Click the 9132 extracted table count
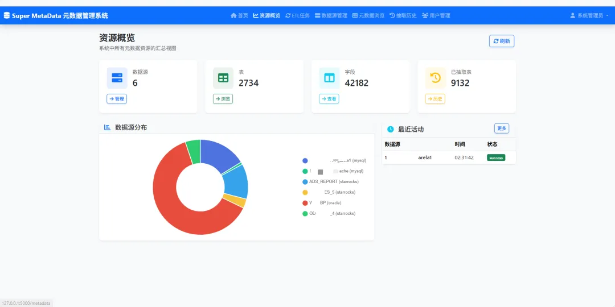Image resolution: width=615 pixels, height=307 pixels. tap(460, 83)
